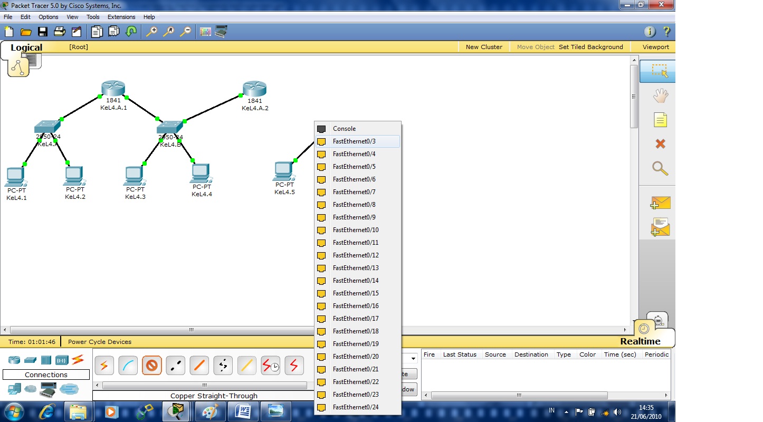Open the scenario dropdown arrow
Screen dimensions: 763x422
tap(413, 359)
